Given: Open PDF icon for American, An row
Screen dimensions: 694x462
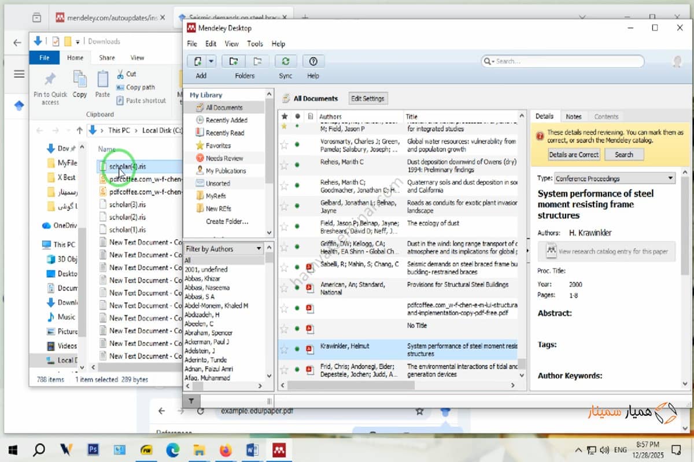Looking at the screenshot, I should tap(309, 288).
